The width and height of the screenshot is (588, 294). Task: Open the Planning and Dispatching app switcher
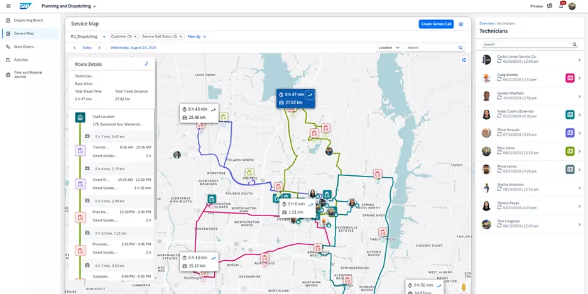73,6
